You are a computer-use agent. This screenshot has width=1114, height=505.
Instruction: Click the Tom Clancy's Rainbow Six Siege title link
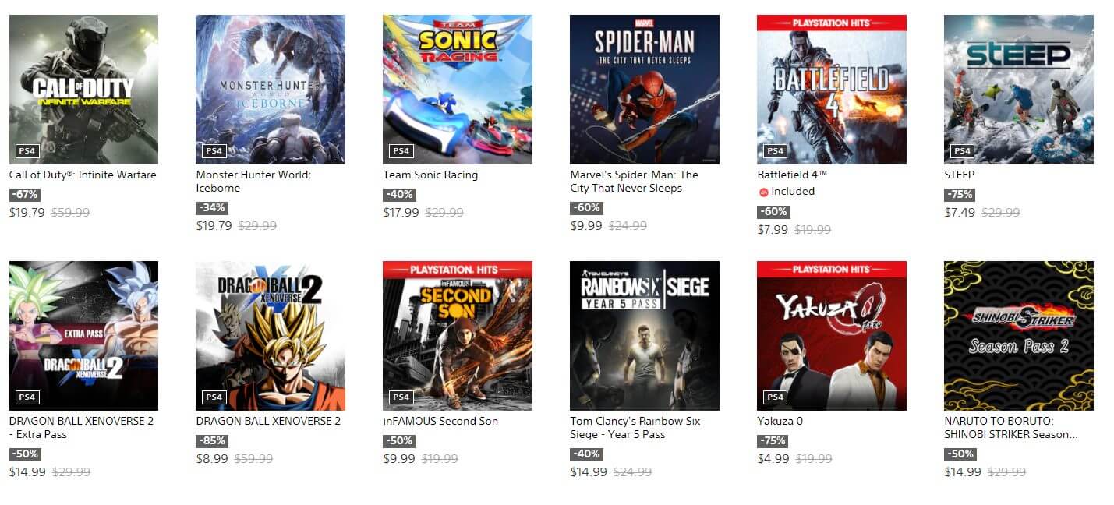(x=635, y=427)
